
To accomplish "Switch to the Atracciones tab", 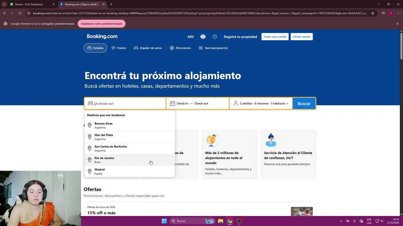I will (180, 48).
